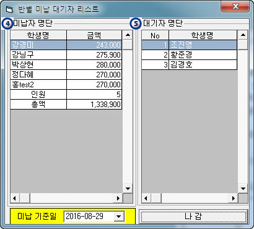The height and width of the screenshot is (229, 254).
Task: Click No cell 3 in waiting list
Action: [x=155, y=64]
